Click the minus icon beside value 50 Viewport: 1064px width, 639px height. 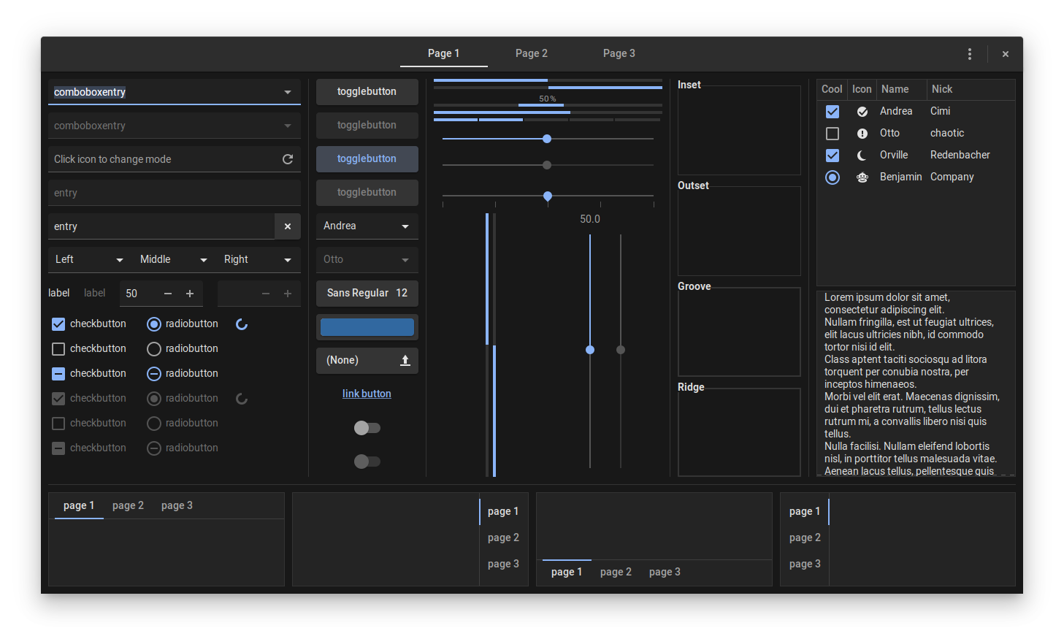168,294
